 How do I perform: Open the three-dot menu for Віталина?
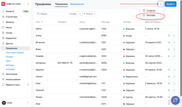click(174, 43)
